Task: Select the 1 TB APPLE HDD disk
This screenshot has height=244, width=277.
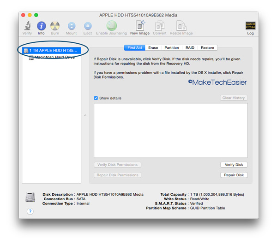Action: [x=52, y=51]
